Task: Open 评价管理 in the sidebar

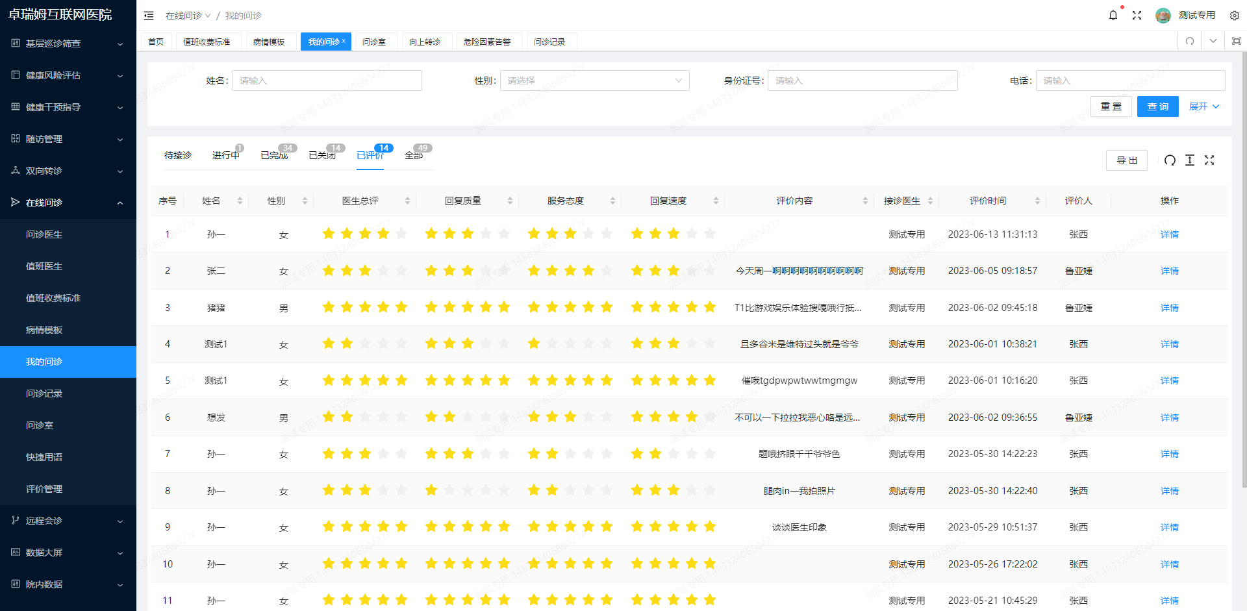Action: coord(44,489)
